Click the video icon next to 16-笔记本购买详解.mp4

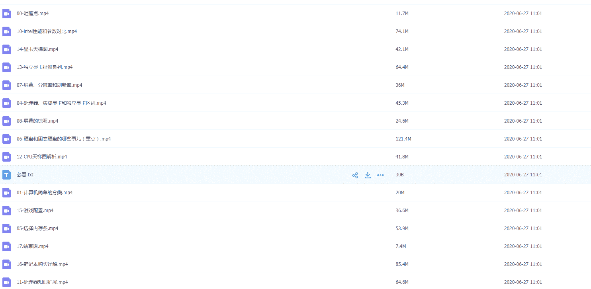click(6, 264)
